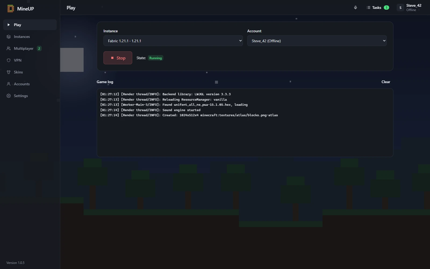
Task: Open the Steve_42 profile menu
Action: pyautogui.click(x=409, y=8)
